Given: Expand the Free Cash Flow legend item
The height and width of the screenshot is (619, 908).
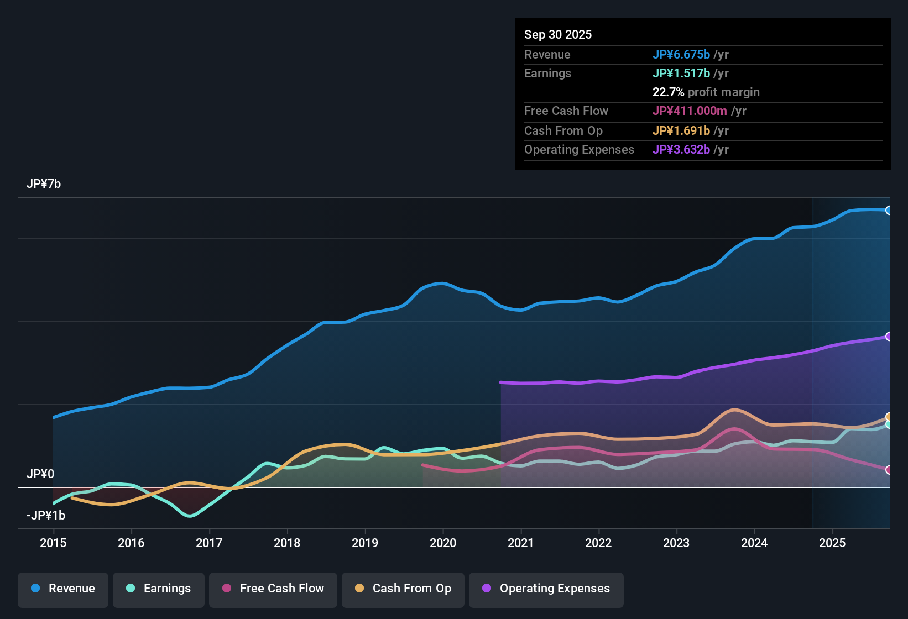Looking at the screenshot, I should (x=273, y=589).
